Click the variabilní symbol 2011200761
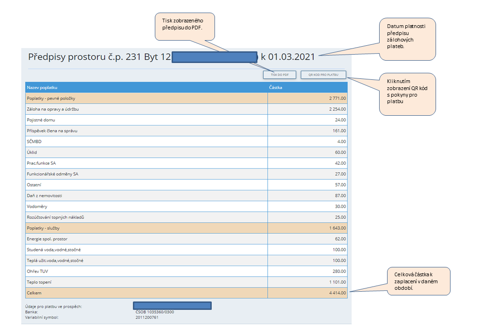The height and width of the screenshot is (336, 485). [x=147, y=317]
